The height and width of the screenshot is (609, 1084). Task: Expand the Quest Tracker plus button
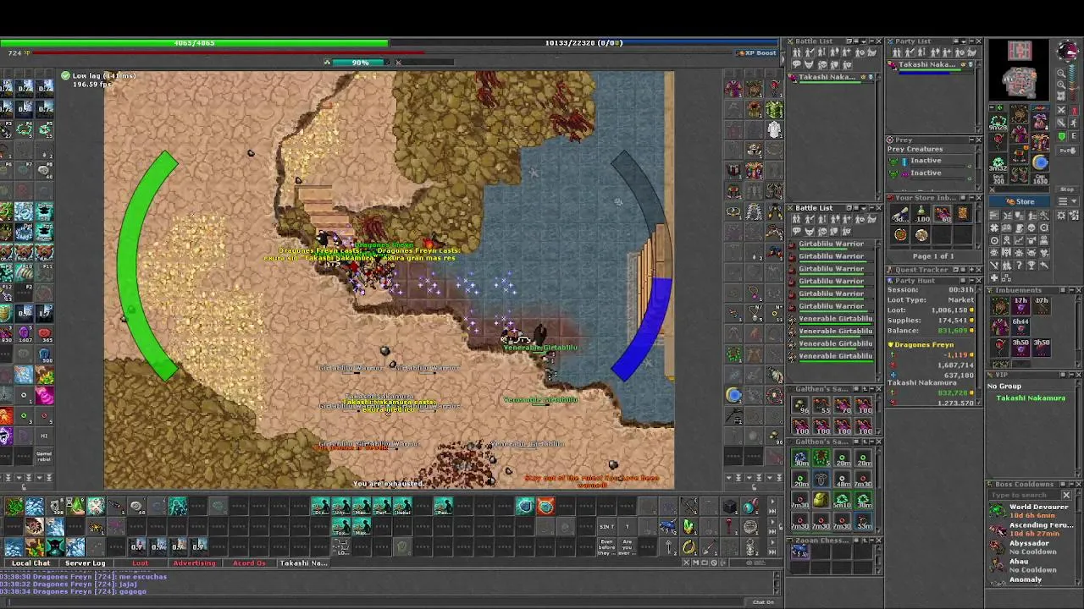click(x=971, y=269)
